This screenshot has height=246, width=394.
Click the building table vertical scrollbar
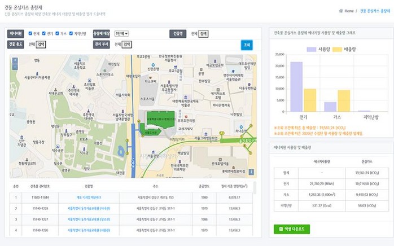[x=255, y=188]
